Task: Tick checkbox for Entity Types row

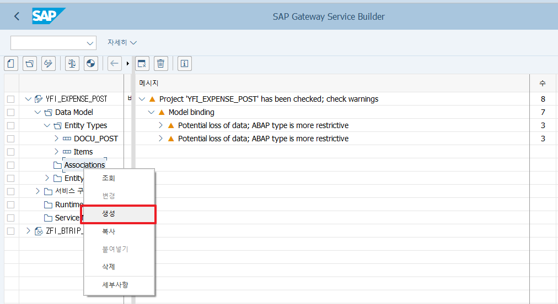Action: click(x=10, y=125)
